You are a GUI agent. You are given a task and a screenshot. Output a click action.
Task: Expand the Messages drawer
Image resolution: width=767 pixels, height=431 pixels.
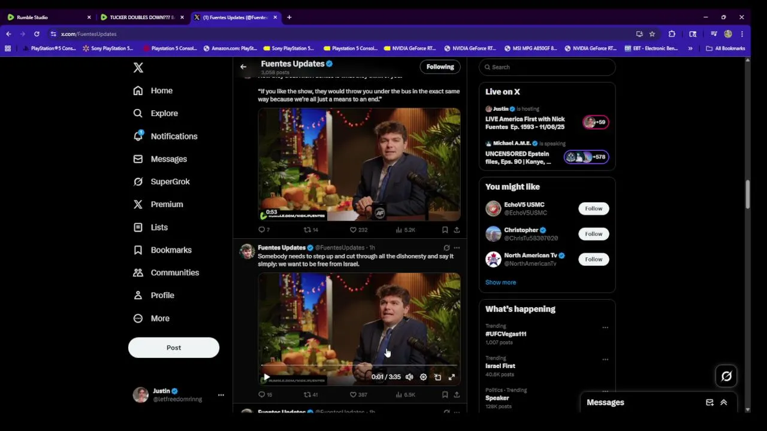coord(724,403)
